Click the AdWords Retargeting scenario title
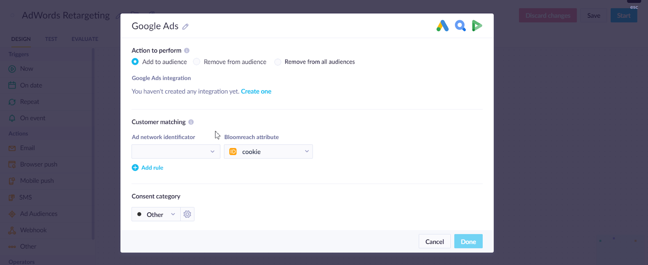Viewport: 648px width, 265px height. [66, 15]
